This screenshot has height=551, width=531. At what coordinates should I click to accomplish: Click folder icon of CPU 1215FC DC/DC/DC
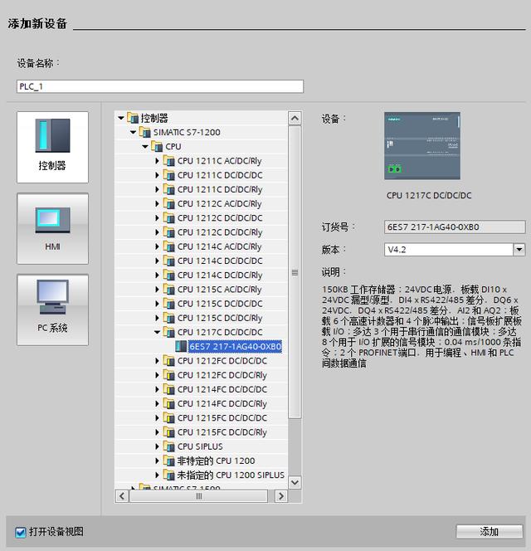point(168,418)
